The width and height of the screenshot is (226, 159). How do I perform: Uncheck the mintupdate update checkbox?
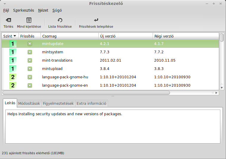[x=30, y=44]
